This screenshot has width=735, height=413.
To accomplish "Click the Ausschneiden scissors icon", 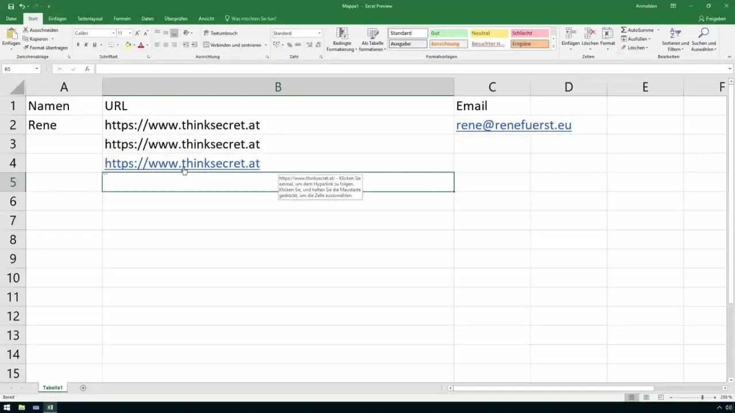I will coord(26,29).
